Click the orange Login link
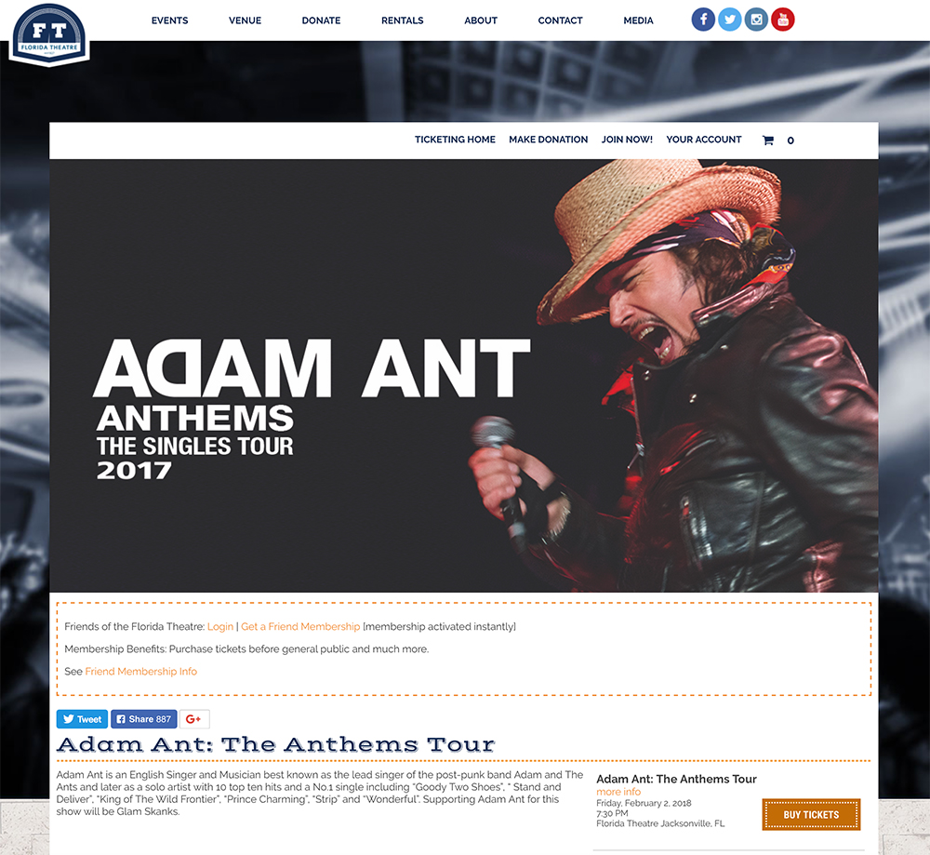 220,626
